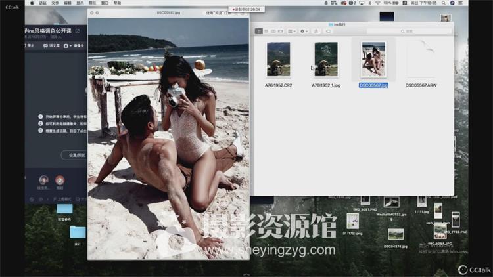Image resolution: width=493 pixels, height=277 pixels.
Task: Select the A76I1952_1.jpg file thumbnail
Action: coord(325,60)
